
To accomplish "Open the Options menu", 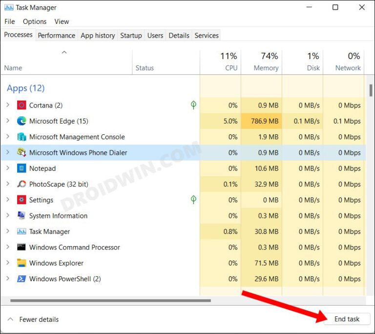I will point(35,21).
